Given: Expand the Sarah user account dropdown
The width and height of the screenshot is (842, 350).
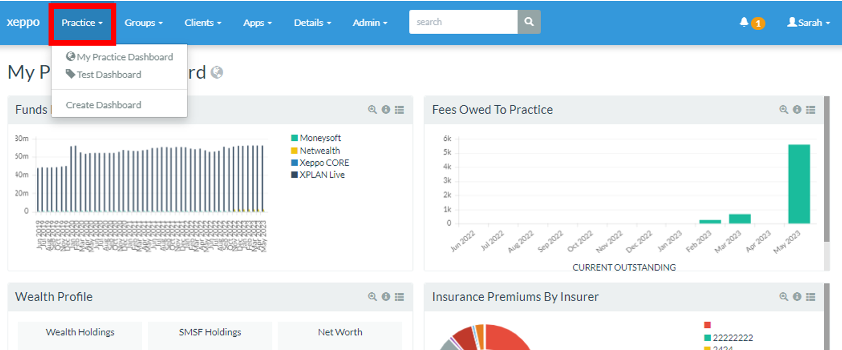Looking at the screenshot, I should tap(808, 23).
